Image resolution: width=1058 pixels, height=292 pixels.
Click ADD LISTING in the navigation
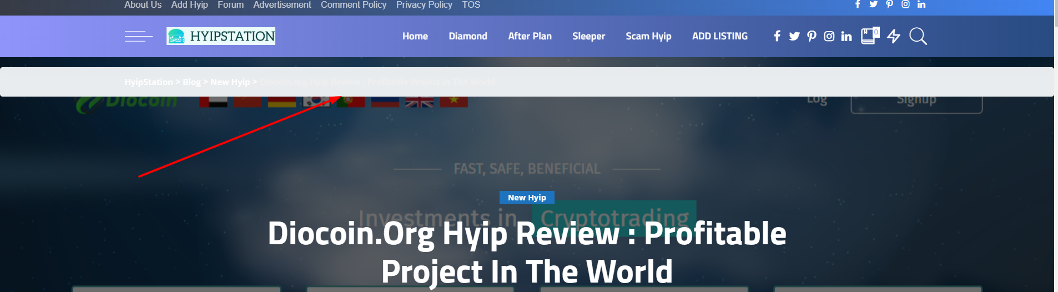point(720,36)
